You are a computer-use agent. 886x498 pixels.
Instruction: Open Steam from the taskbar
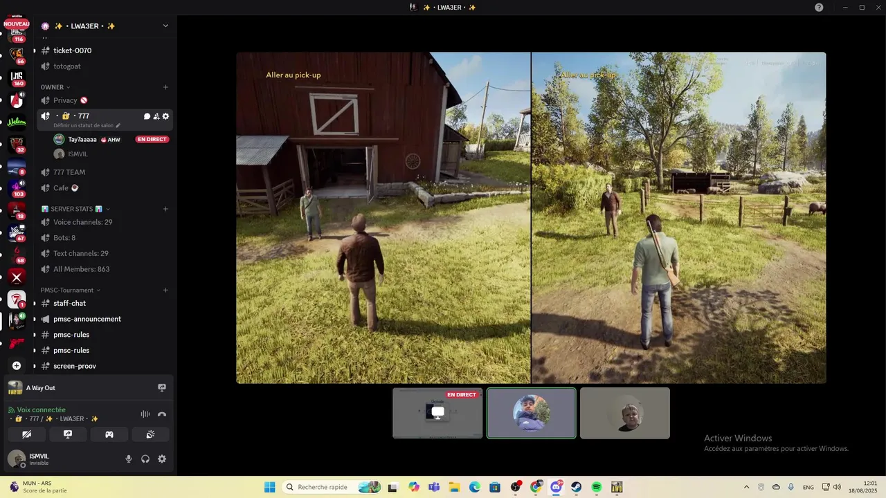pos(576,487)
